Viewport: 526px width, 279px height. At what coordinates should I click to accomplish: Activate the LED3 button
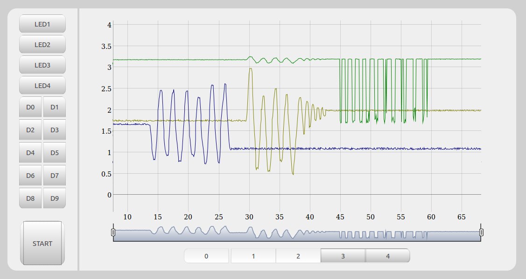coord(42,65)
